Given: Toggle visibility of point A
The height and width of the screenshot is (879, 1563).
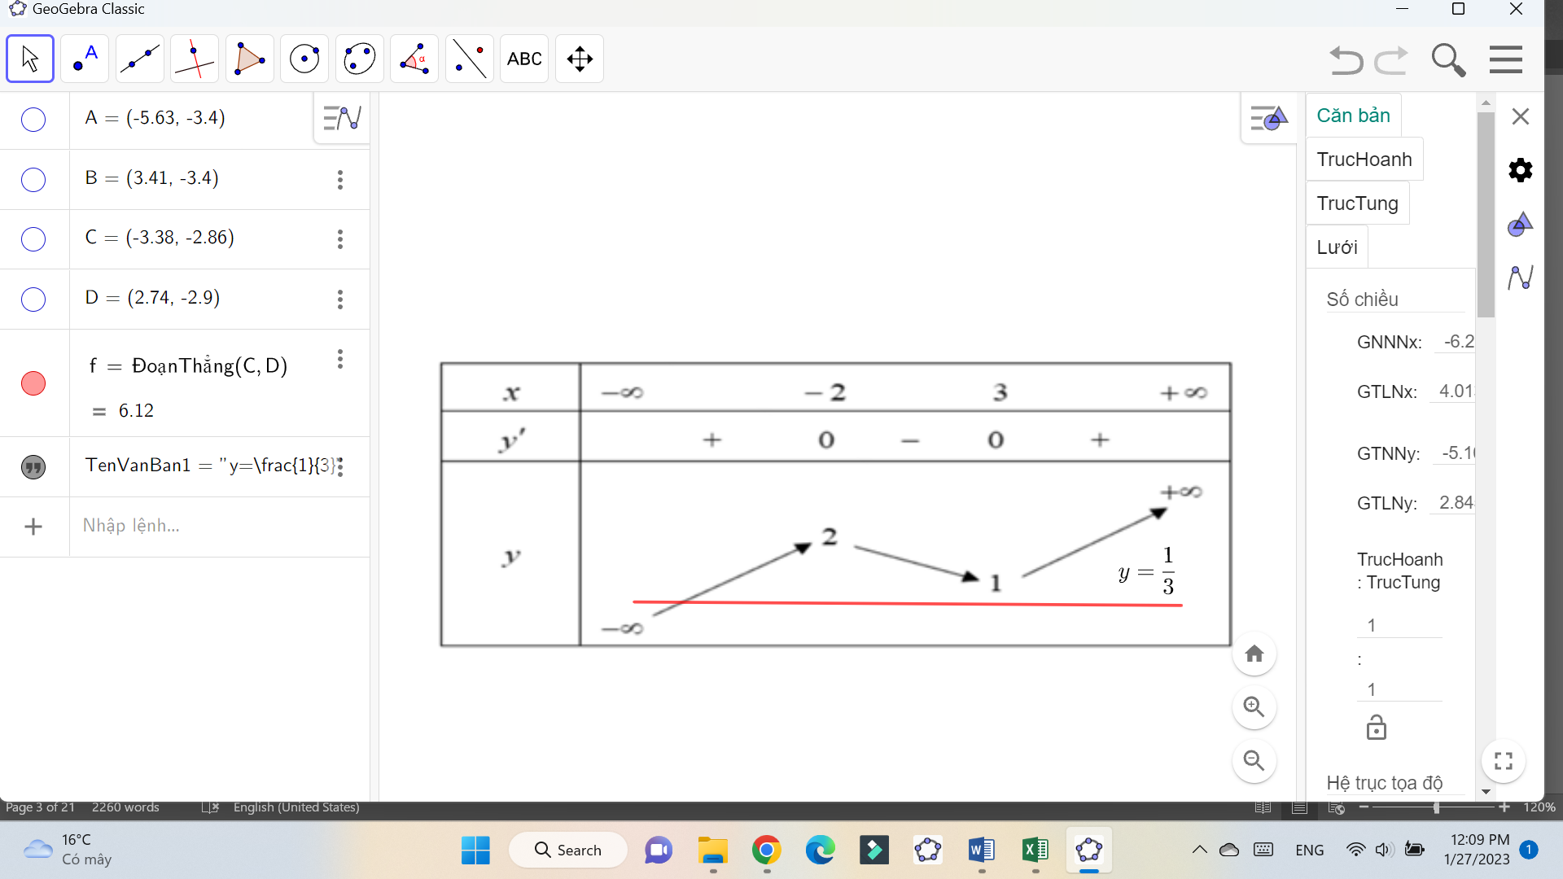Looking at the screenshot, I should point(33,120).
